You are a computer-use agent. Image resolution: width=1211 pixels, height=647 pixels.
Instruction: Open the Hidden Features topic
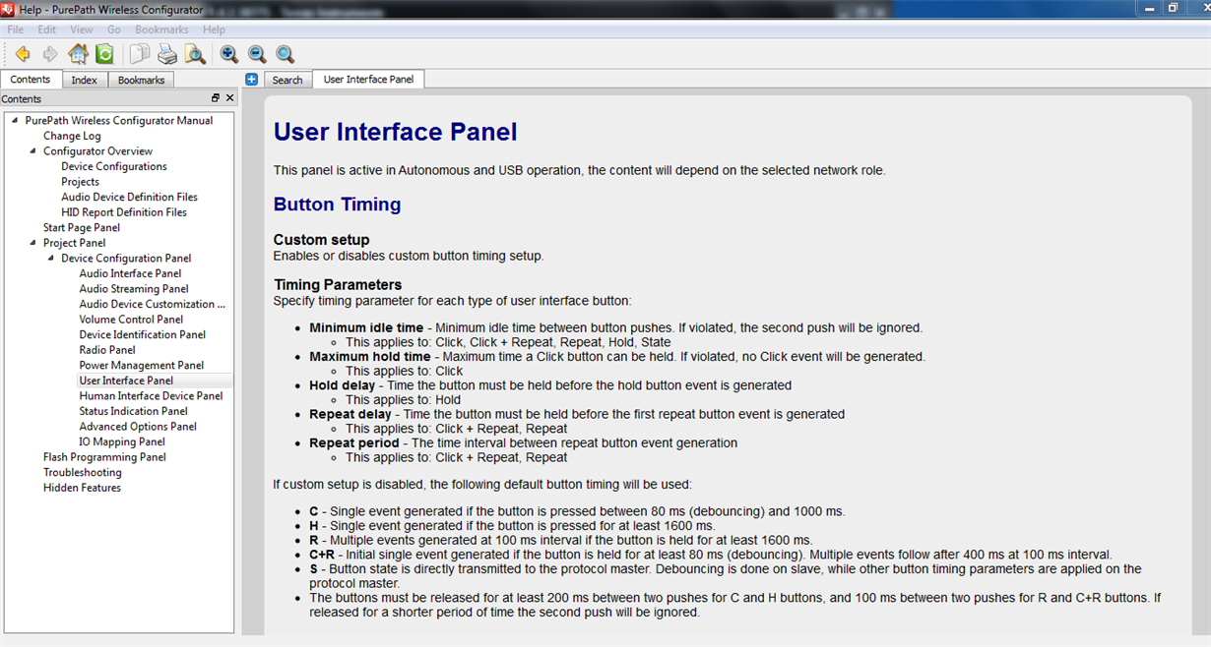pos(82,488)
